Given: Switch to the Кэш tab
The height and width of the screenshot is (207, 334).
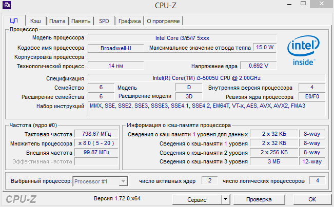Looking at the screenshot, I should click(35, 21).
